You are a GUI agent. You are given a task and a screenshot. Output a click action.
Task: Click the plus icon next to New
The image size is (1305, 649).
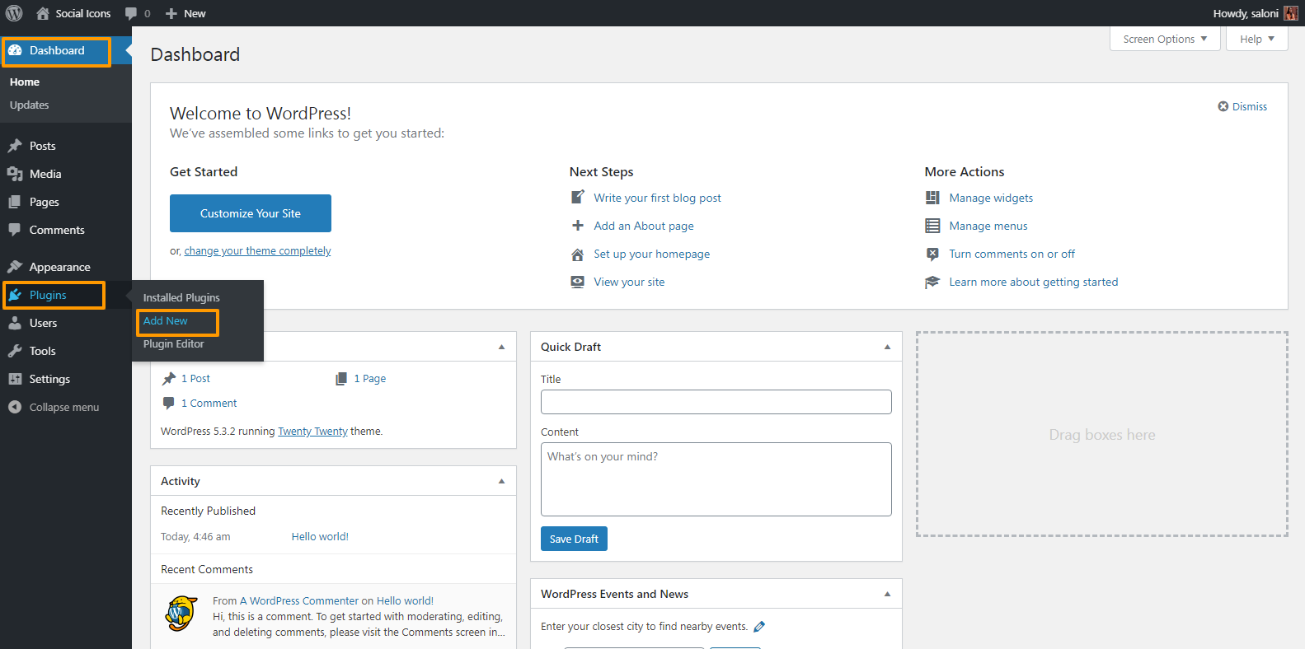point(171,13)
